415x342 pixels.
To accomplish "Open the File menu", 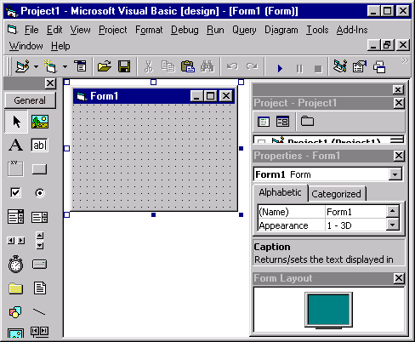I will click(x=31, y=30).
